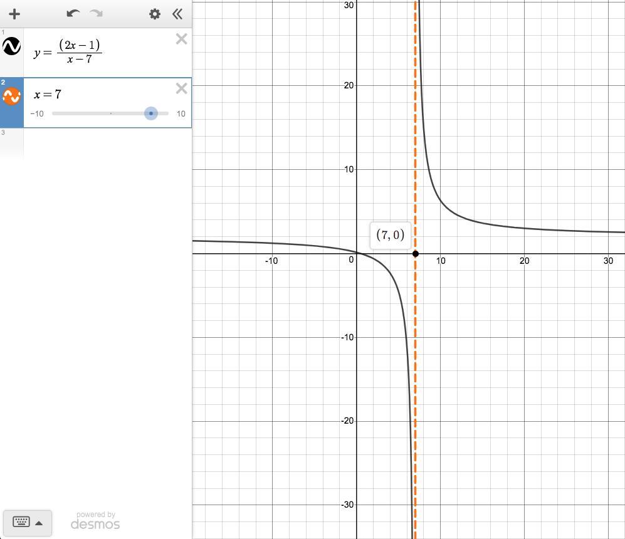Redo the last action
This screenshot has width=625, height=539.
96,14
